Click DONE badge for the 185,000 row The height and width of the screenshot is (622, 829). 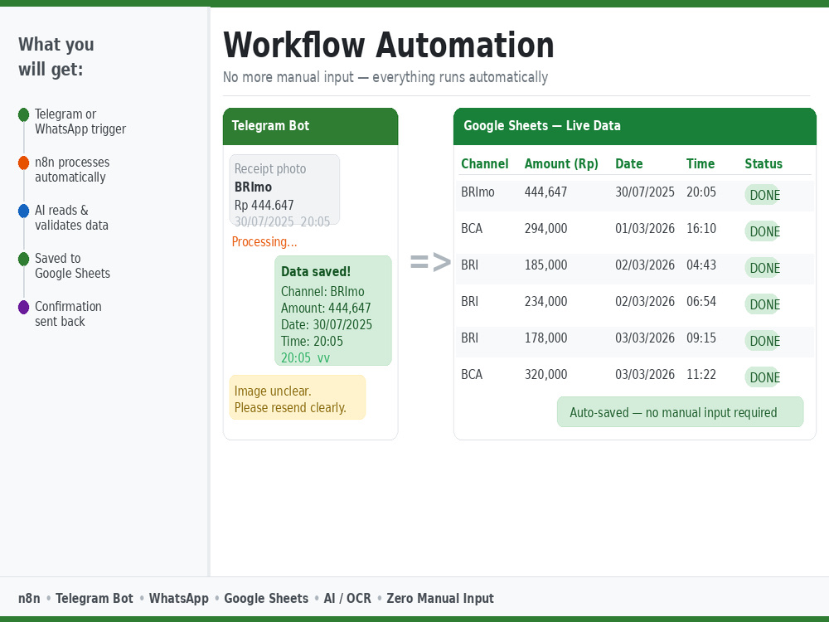764,268
